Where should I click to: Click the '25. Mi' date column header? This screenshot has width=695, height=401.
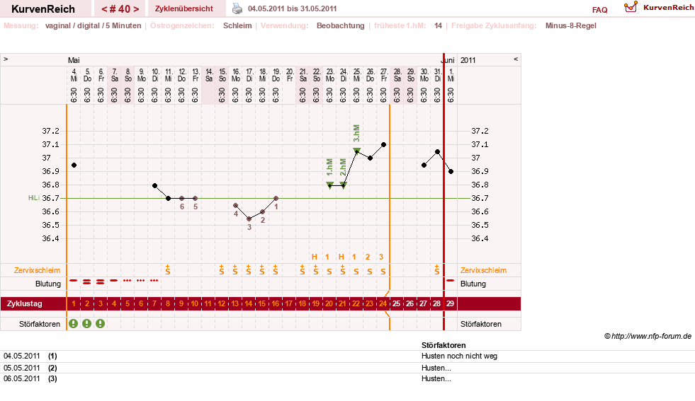pos(357,75)
